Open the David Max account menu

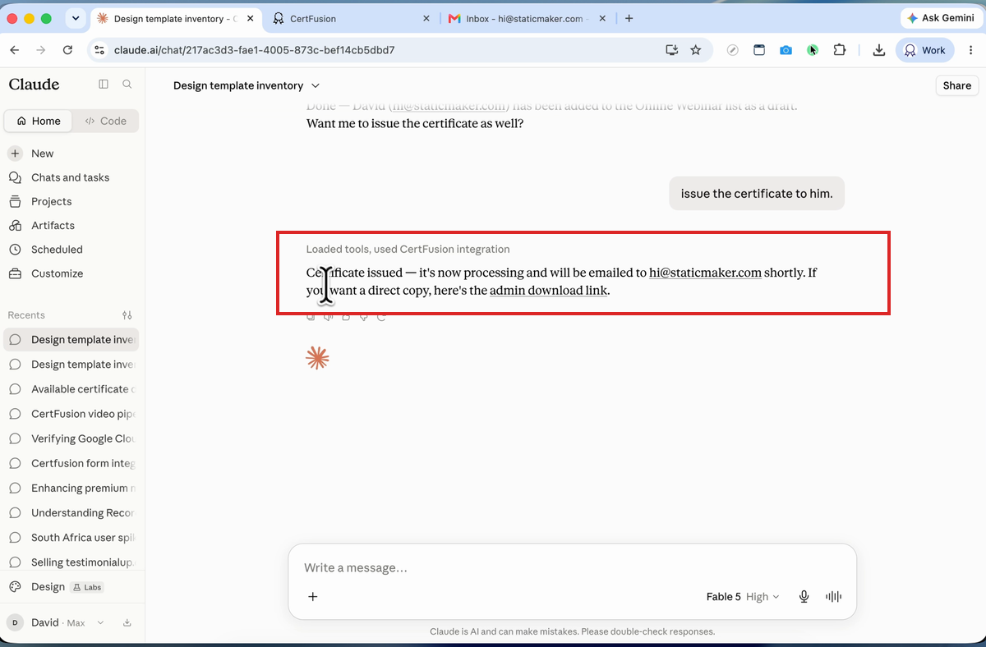58,622
